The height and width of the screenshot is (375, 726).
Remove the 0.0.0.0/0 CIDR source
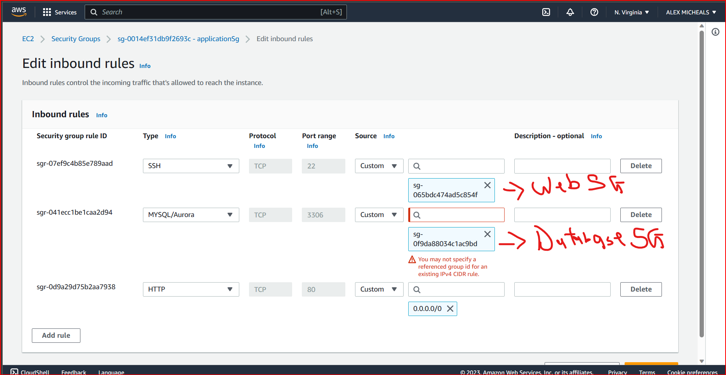tap(450, 309)
